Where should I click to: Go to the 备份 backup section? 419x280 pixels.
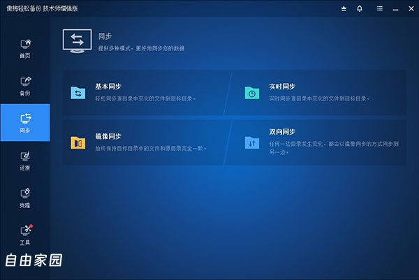tap(25, 86)
